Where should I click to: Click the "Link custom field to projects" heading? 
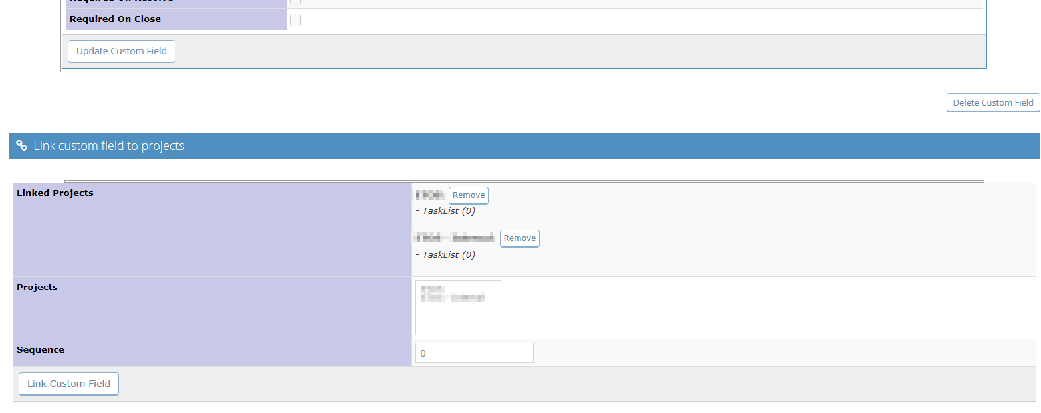point(109,145)
